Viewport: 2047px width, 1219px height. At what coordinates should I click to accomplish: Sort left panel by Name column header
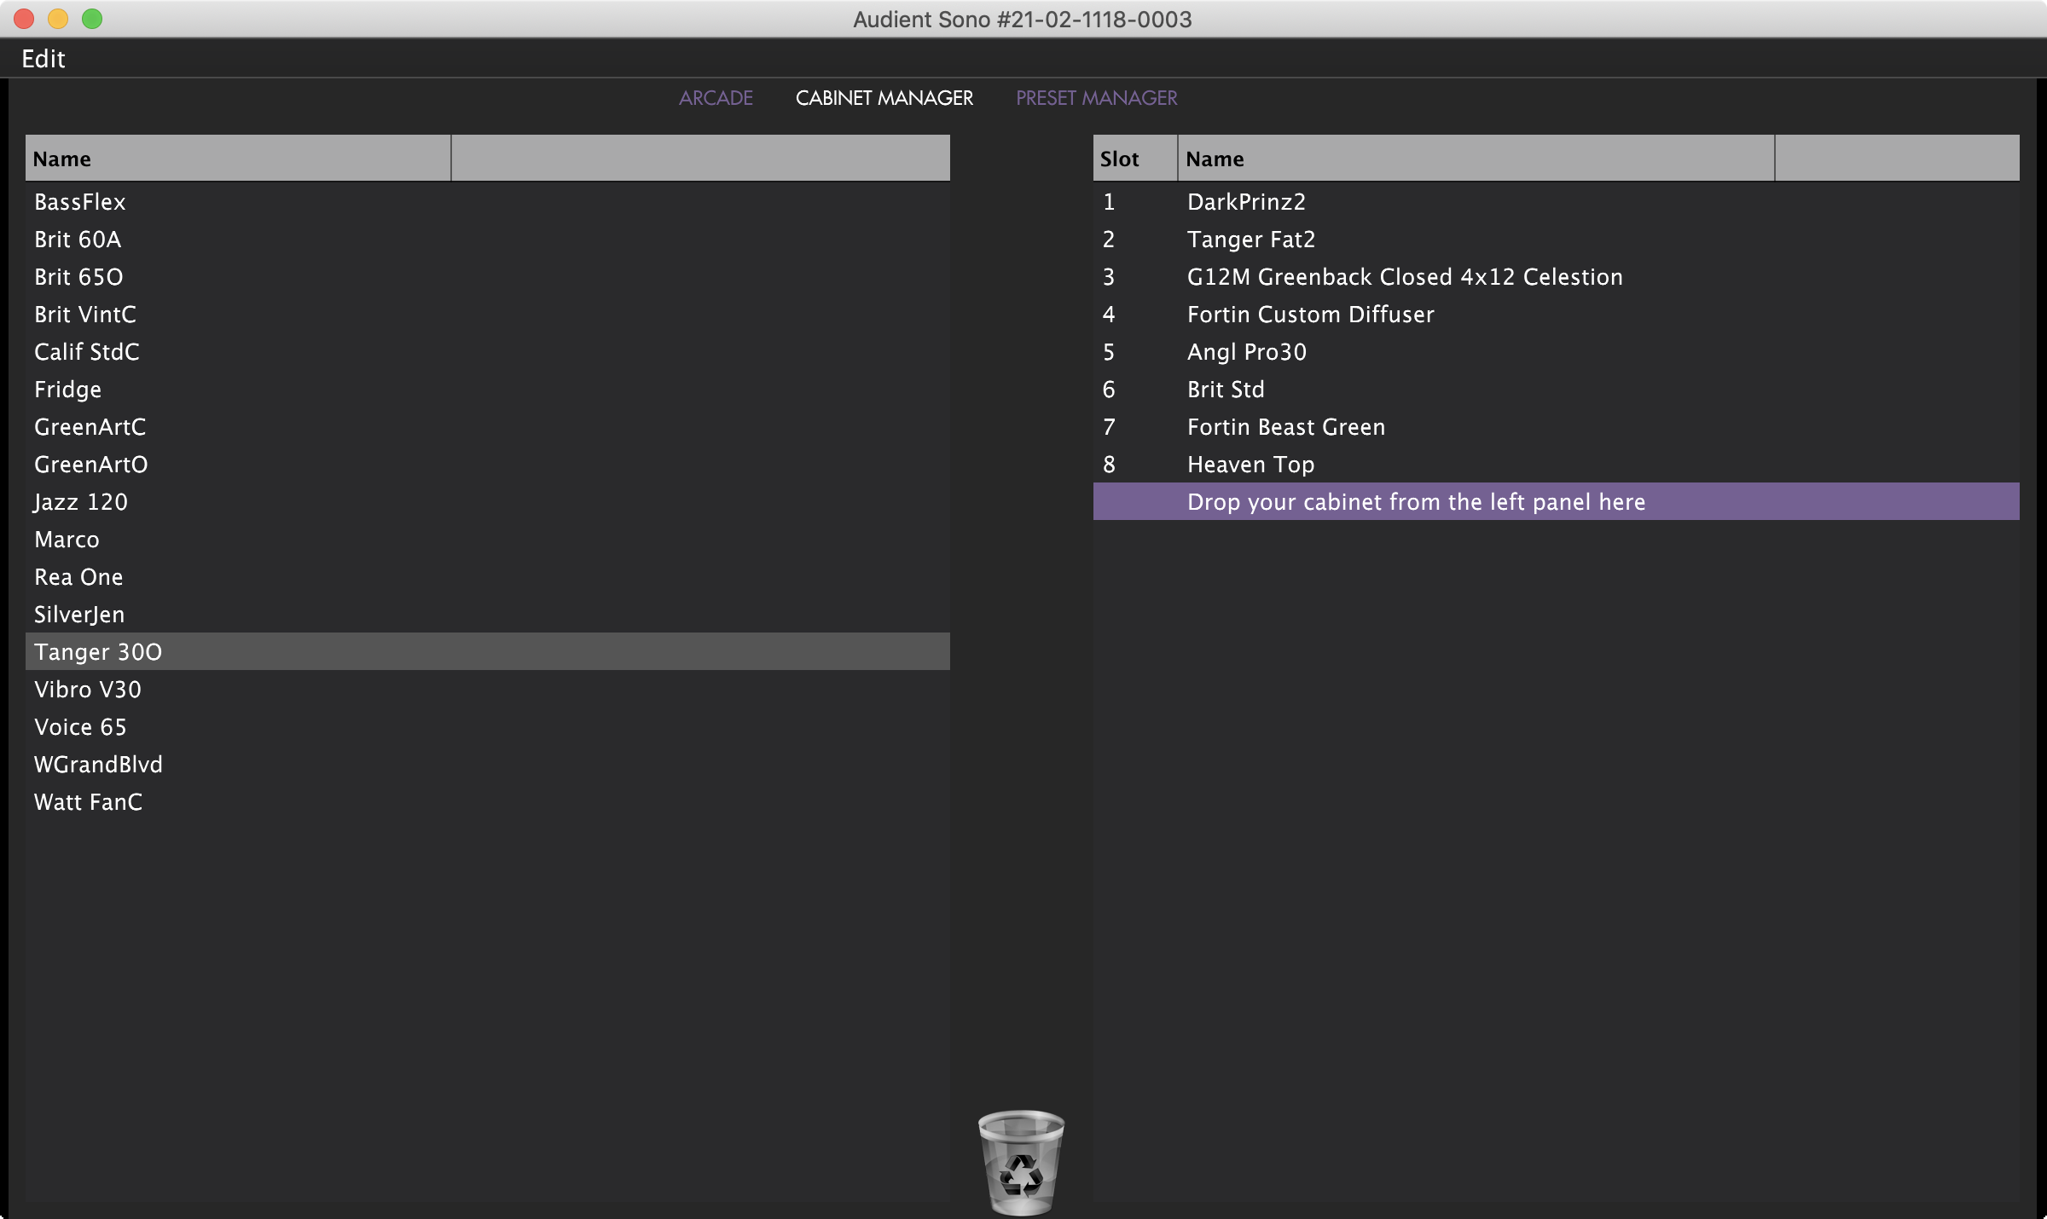(238, 159)
